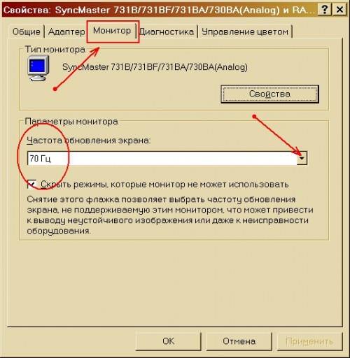Click the Применить button
Screen dimensions: 350x358
(309, 341)
